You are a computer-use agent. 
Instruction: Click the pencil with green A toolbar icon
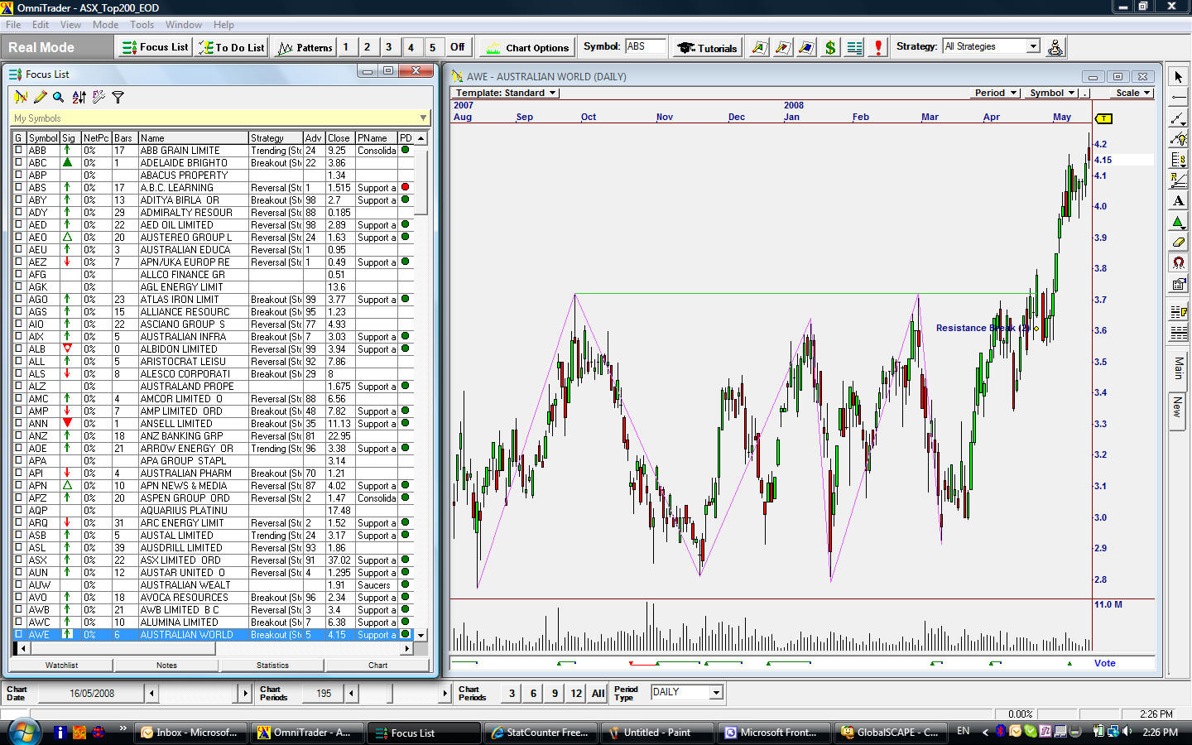pyautogui.click(x=759, y=47)
